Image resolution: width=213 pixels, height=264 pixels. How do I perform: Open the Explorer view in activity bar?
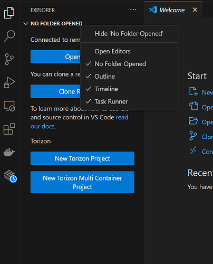[x=9, y=13]
